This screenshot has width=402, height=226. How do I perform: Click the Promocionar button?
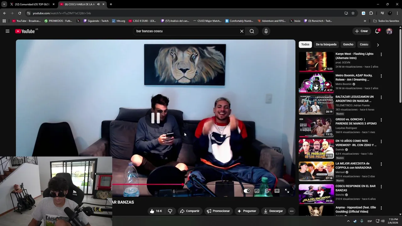click(218, 211)
